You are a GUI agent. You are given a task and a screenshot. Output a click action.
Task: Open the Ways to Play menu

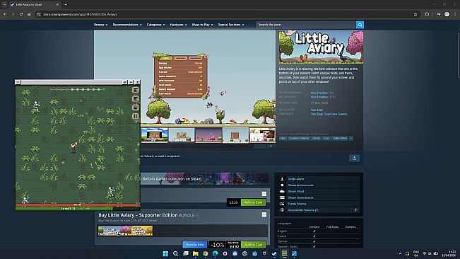point(202,25)
